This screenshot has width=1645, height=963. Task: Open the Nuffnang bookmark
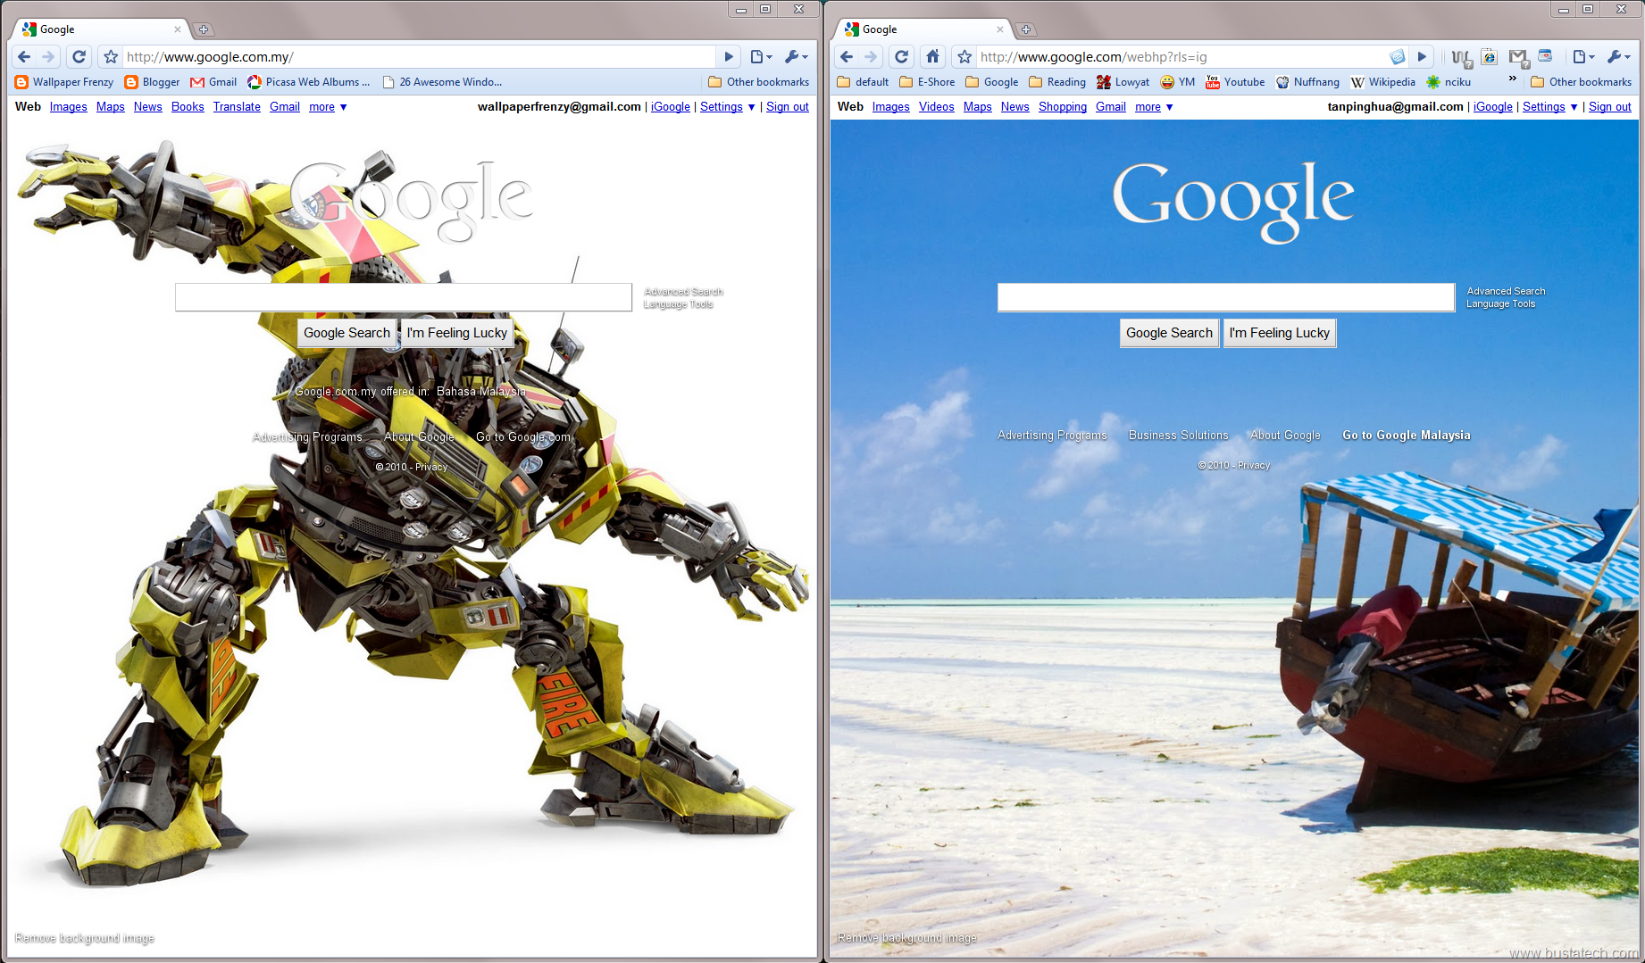click(1307, 82)
